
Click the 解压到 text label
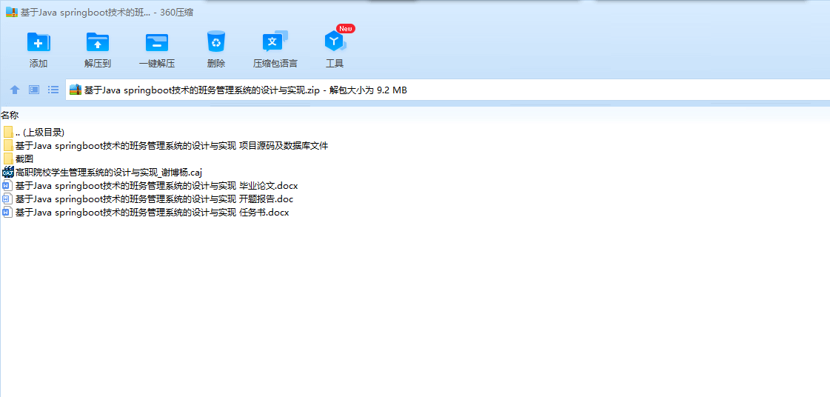(x=98, y=64)
